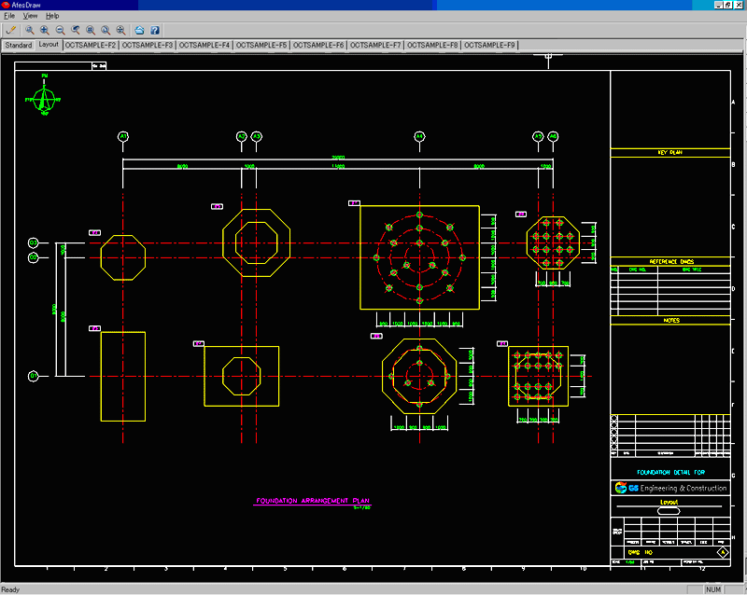Click the GS Engineering & Construction logo
747x595 pixels.
point(670,488)
